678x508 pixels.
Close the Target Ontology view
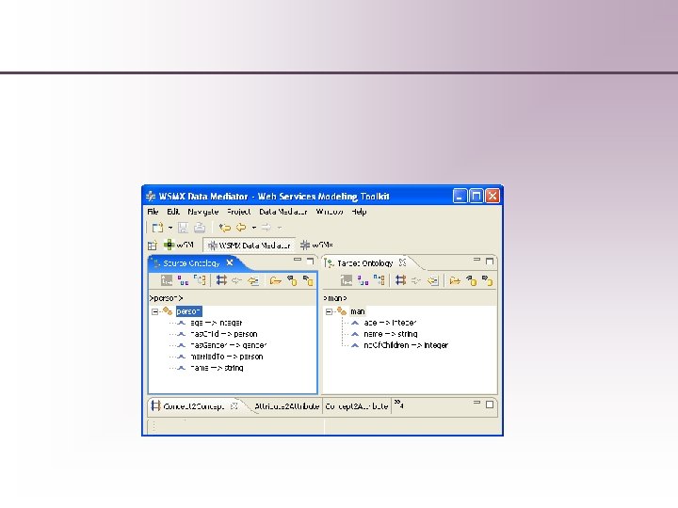point(403,262)
